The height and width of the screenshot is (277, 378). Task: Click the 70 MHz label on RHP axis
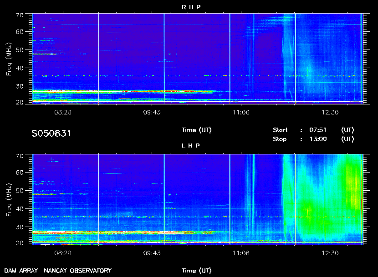tap(20, 15)
